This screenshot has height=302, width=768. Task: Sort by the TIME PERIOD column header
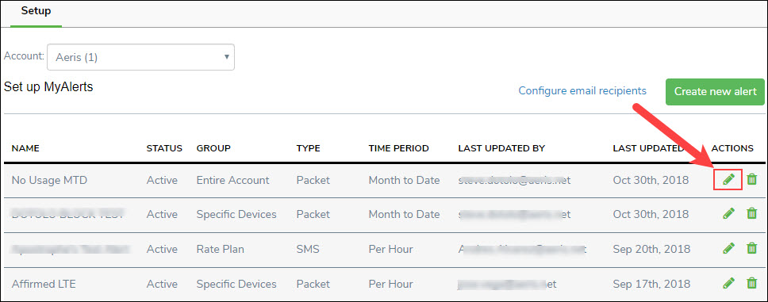point(399,148)
